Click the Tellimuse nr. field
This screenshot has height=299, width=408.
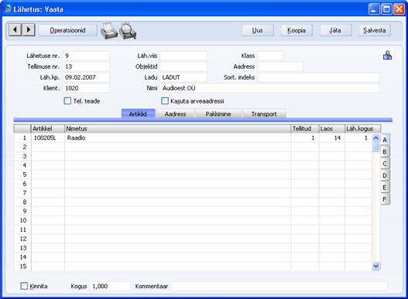(x=86, y=66)
